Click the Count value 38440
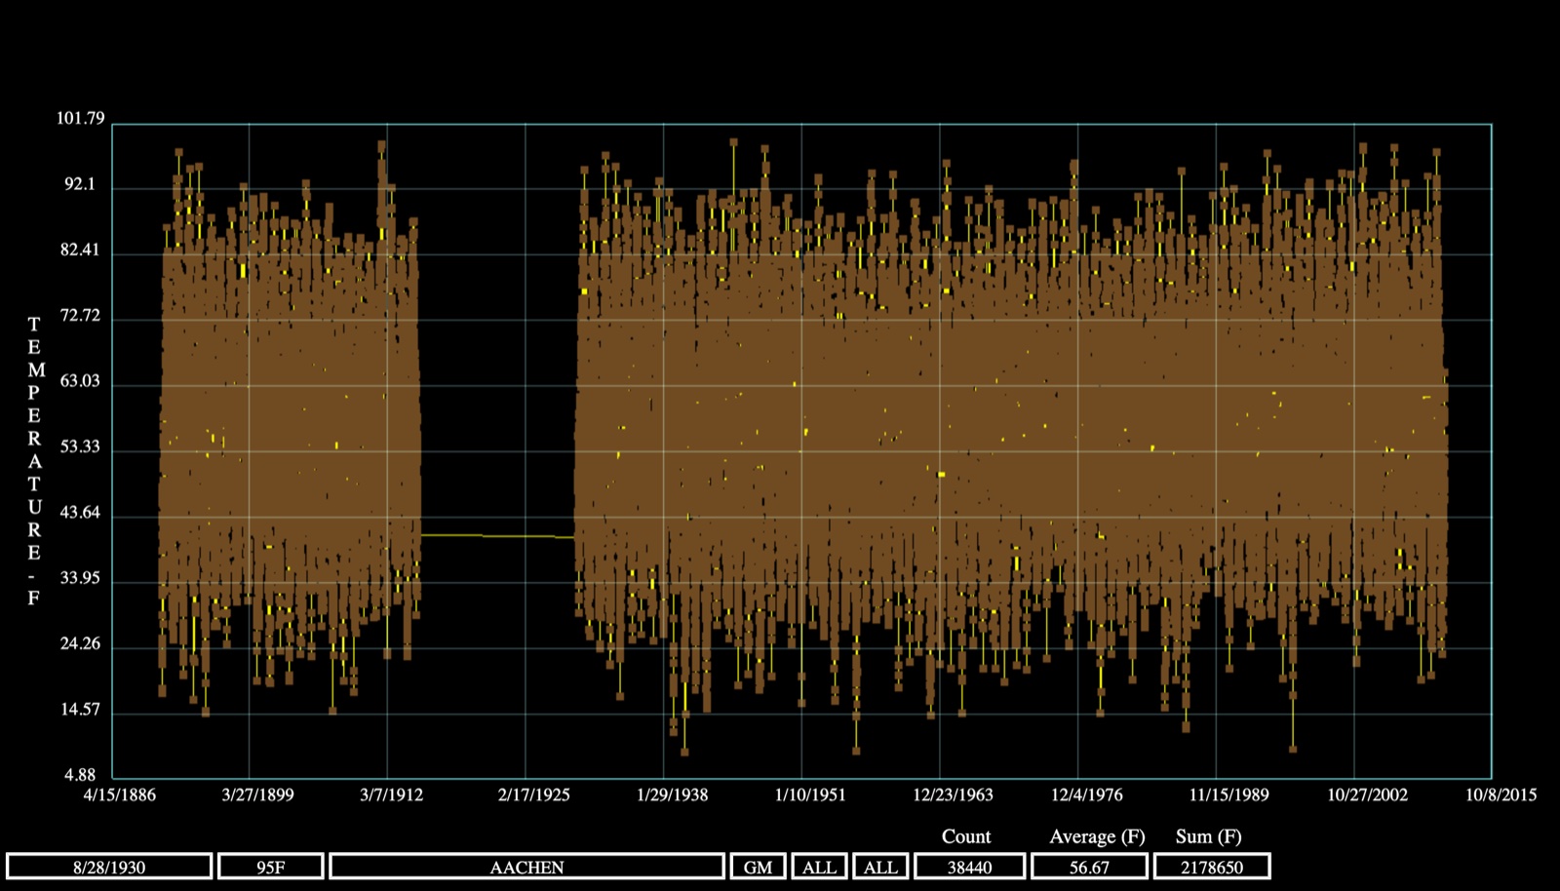 [969, 867]
